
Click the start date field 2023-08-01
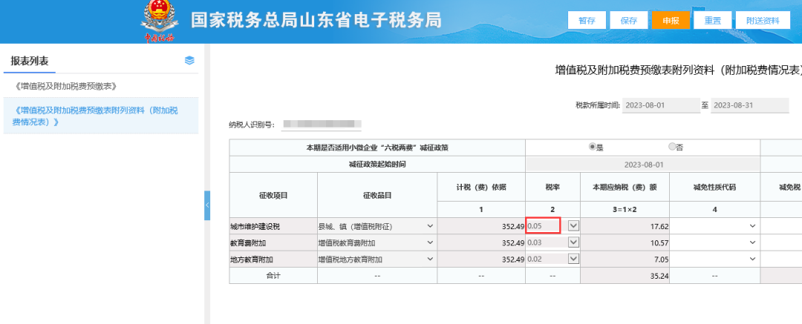pyautogui.click(x=661, y=105)
